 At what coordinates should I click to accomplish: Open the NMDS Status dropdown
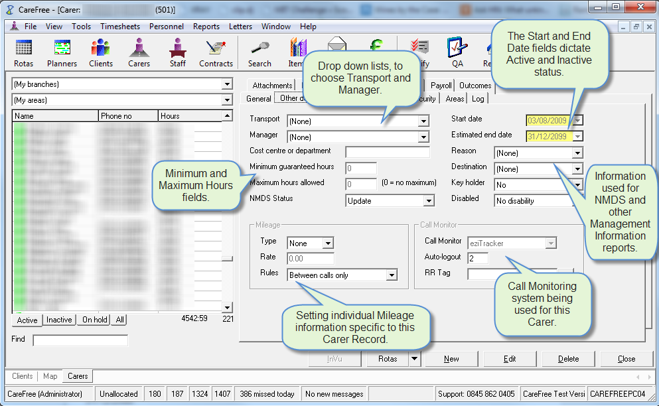coord(429,201)
